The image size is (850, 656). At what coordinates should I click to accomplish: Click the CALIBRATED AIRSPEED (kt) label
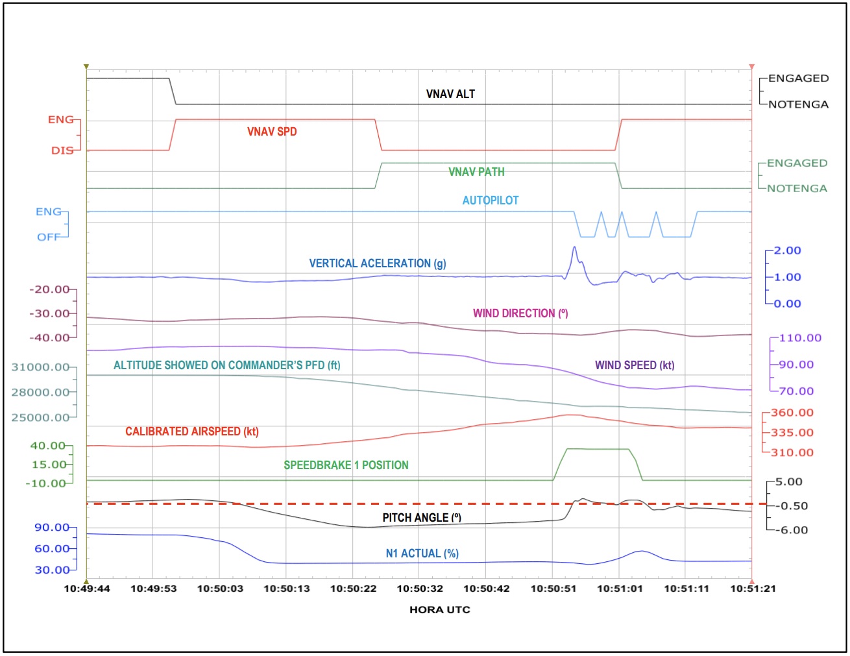[x=191, y=431]
